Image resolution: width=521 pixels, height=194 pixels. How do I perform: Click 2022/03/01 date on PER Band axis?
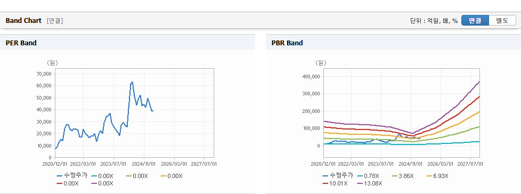click(x=84, y=164)
